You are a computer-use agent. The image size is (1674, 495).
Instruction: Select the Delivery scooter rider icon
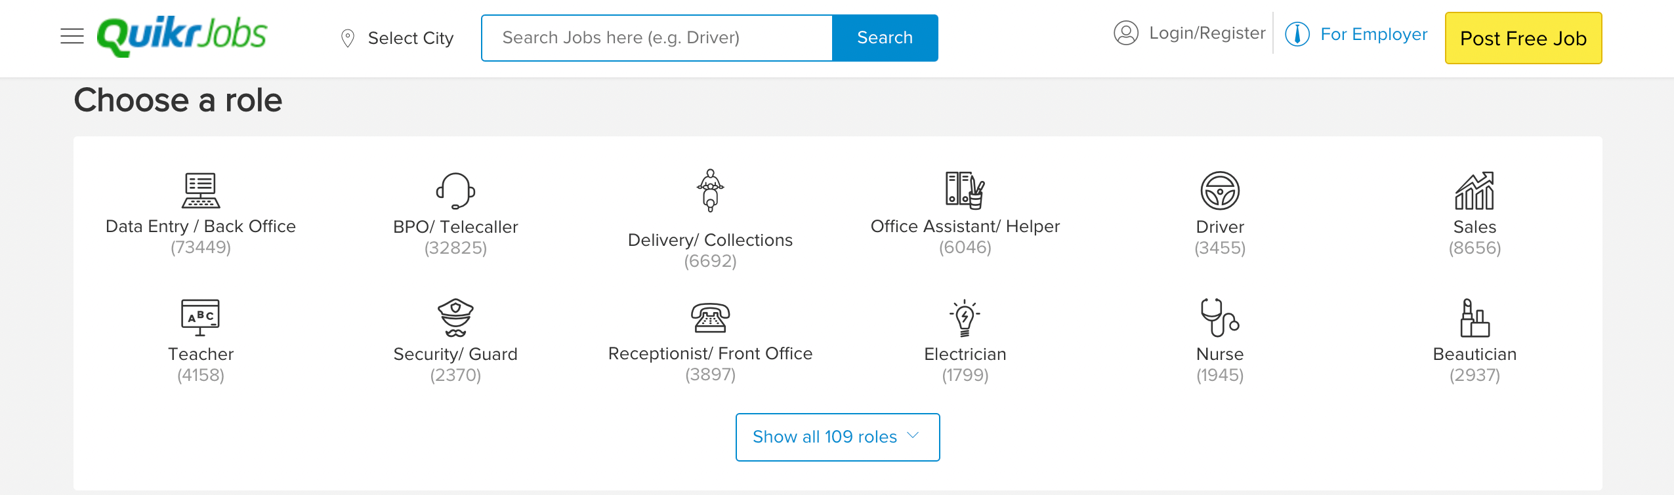(x=710, y=191)
